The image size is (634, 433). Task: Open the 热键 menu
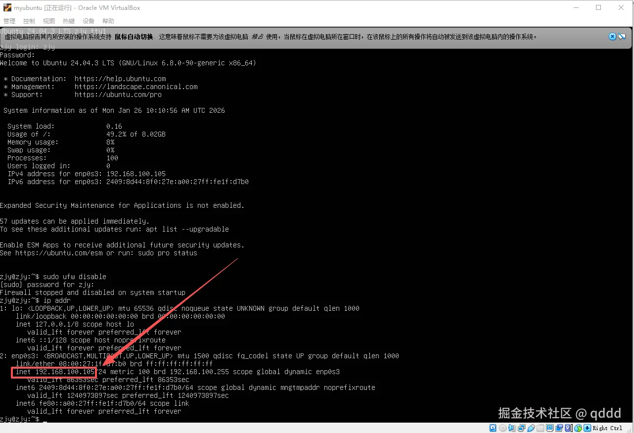(68, 21)
